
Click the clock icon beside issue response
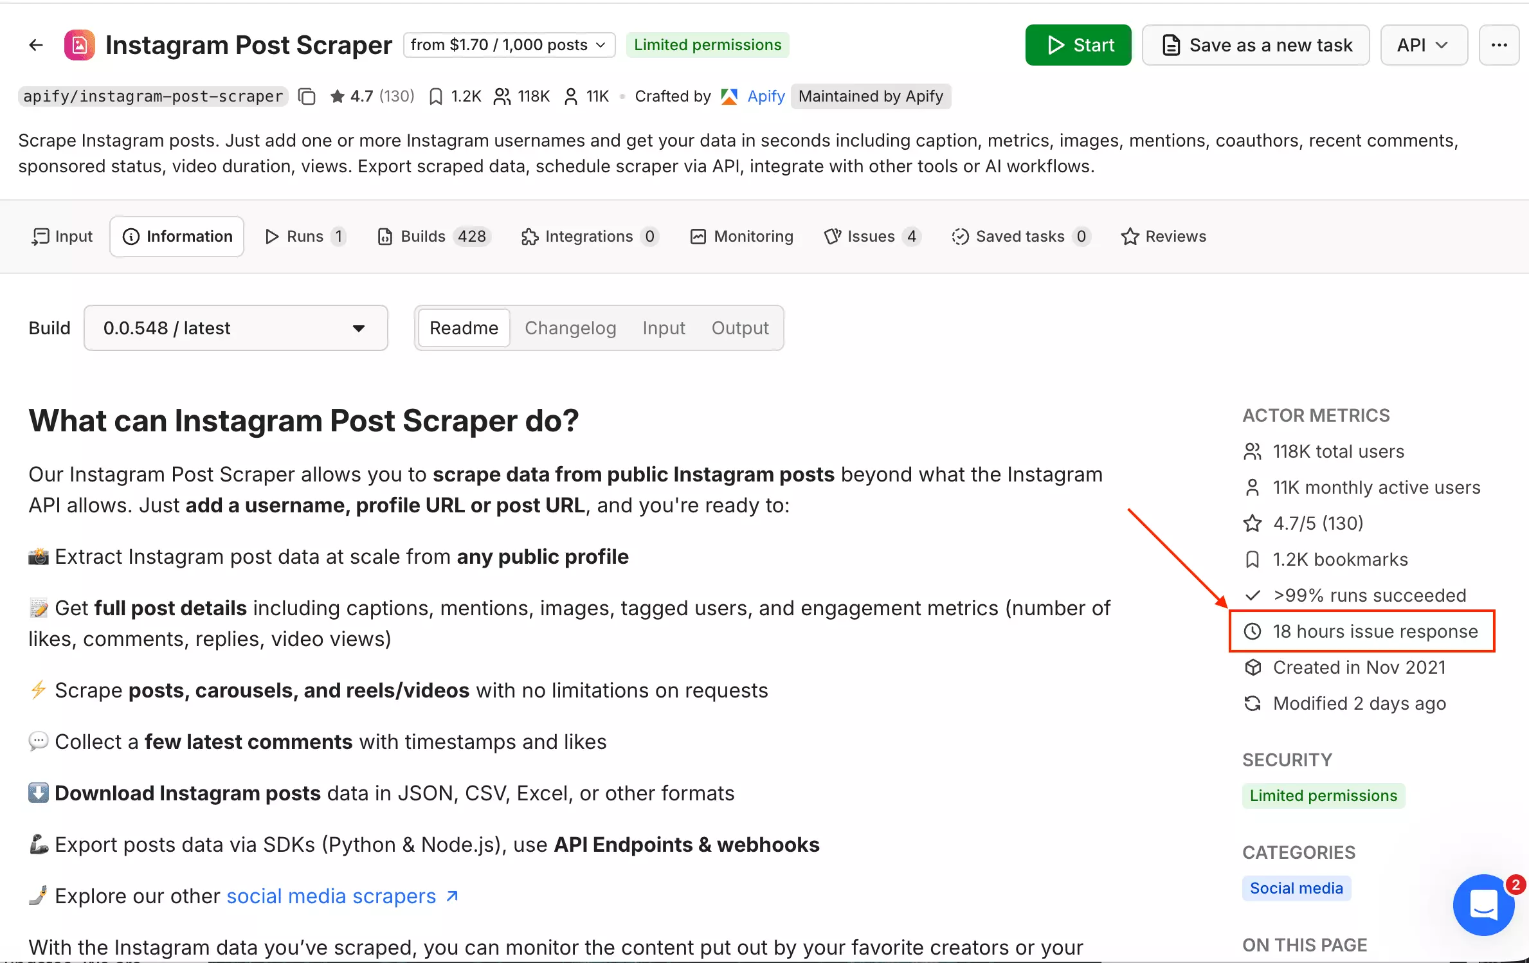click(1253, 631)
